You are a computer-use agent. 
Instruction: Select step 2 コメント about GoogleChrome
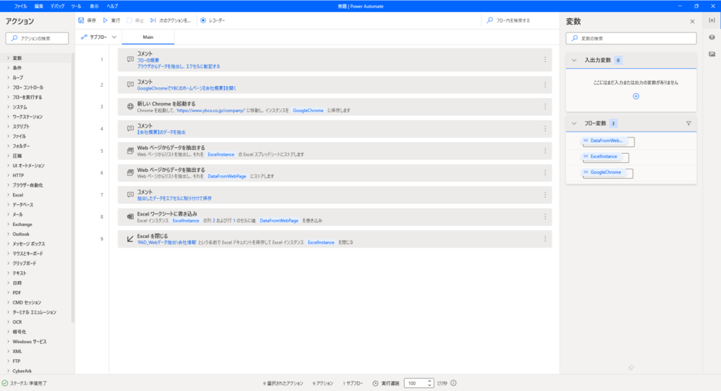pos(334,85)
